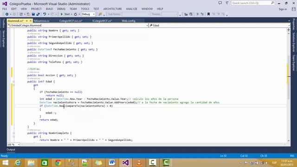This screenshot has height=167, width=297.
Task: Collapse the get accessor block of Edad
Action: 13,85
